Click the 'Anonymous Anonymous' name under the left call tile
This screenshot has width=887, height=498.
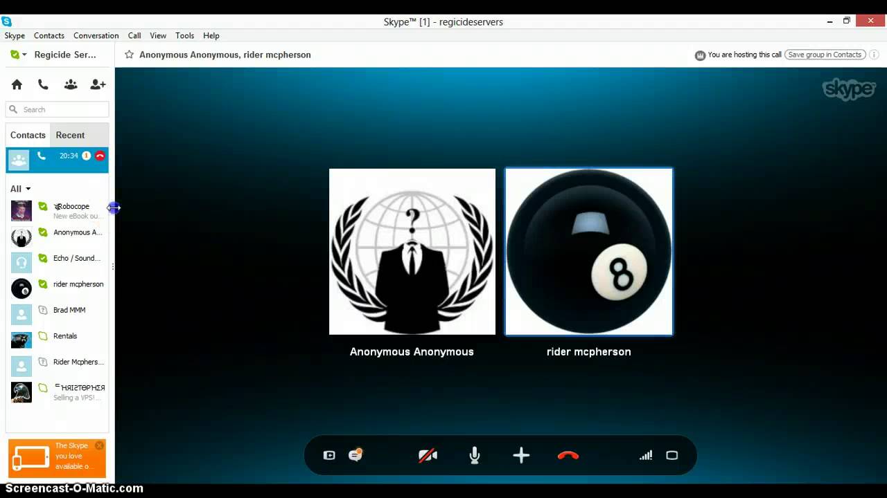(x=412, y=351)
